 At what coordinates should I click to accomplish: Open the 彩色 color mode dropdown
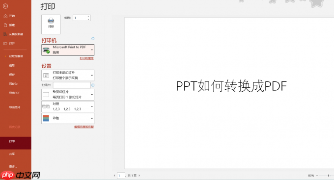coord(68,118)
